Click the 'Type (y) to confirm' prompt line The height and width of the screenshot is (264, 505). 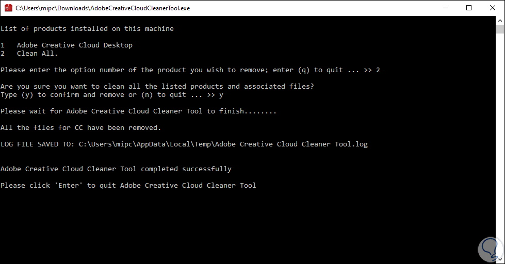click(x=111, y=95)
